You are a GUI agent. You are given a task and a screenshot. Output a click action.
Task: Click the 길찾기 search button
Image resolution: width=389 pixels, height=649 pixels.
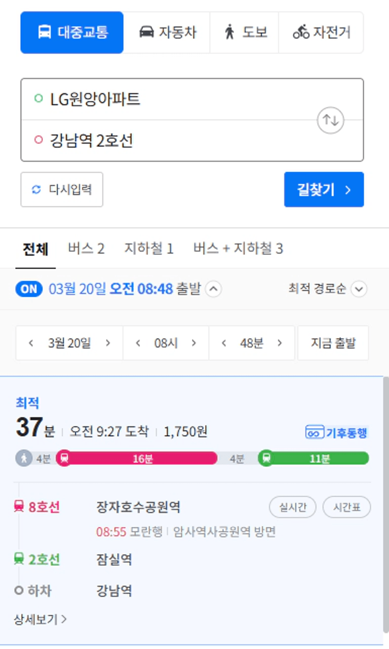pos(324,189)
